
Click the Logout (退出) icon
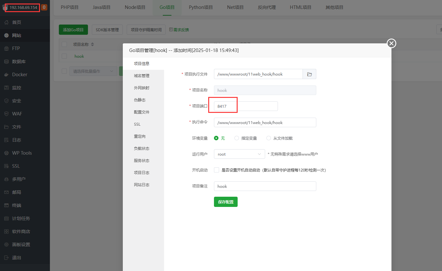(6, 258)
